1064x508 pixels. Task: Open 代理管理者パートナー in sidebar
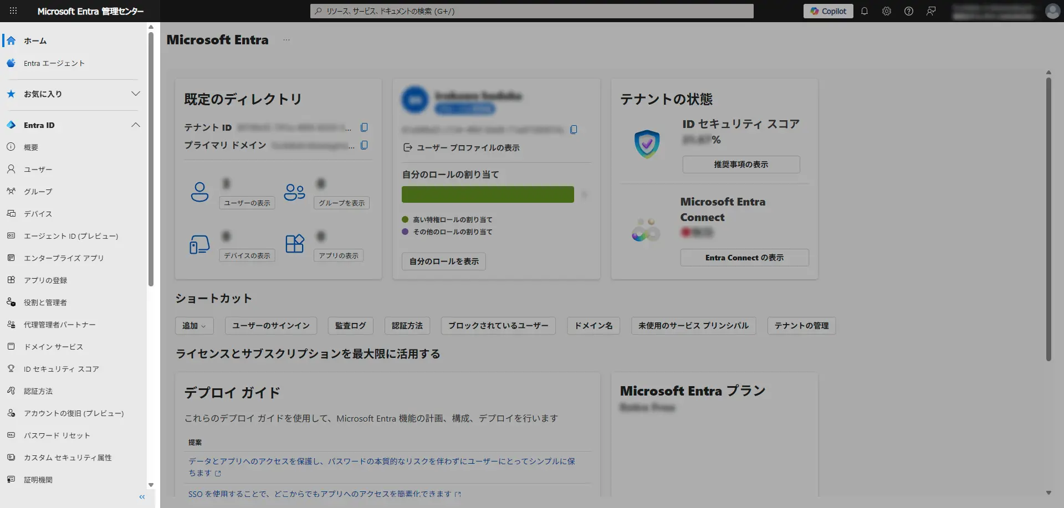click(x=74, y=325)
